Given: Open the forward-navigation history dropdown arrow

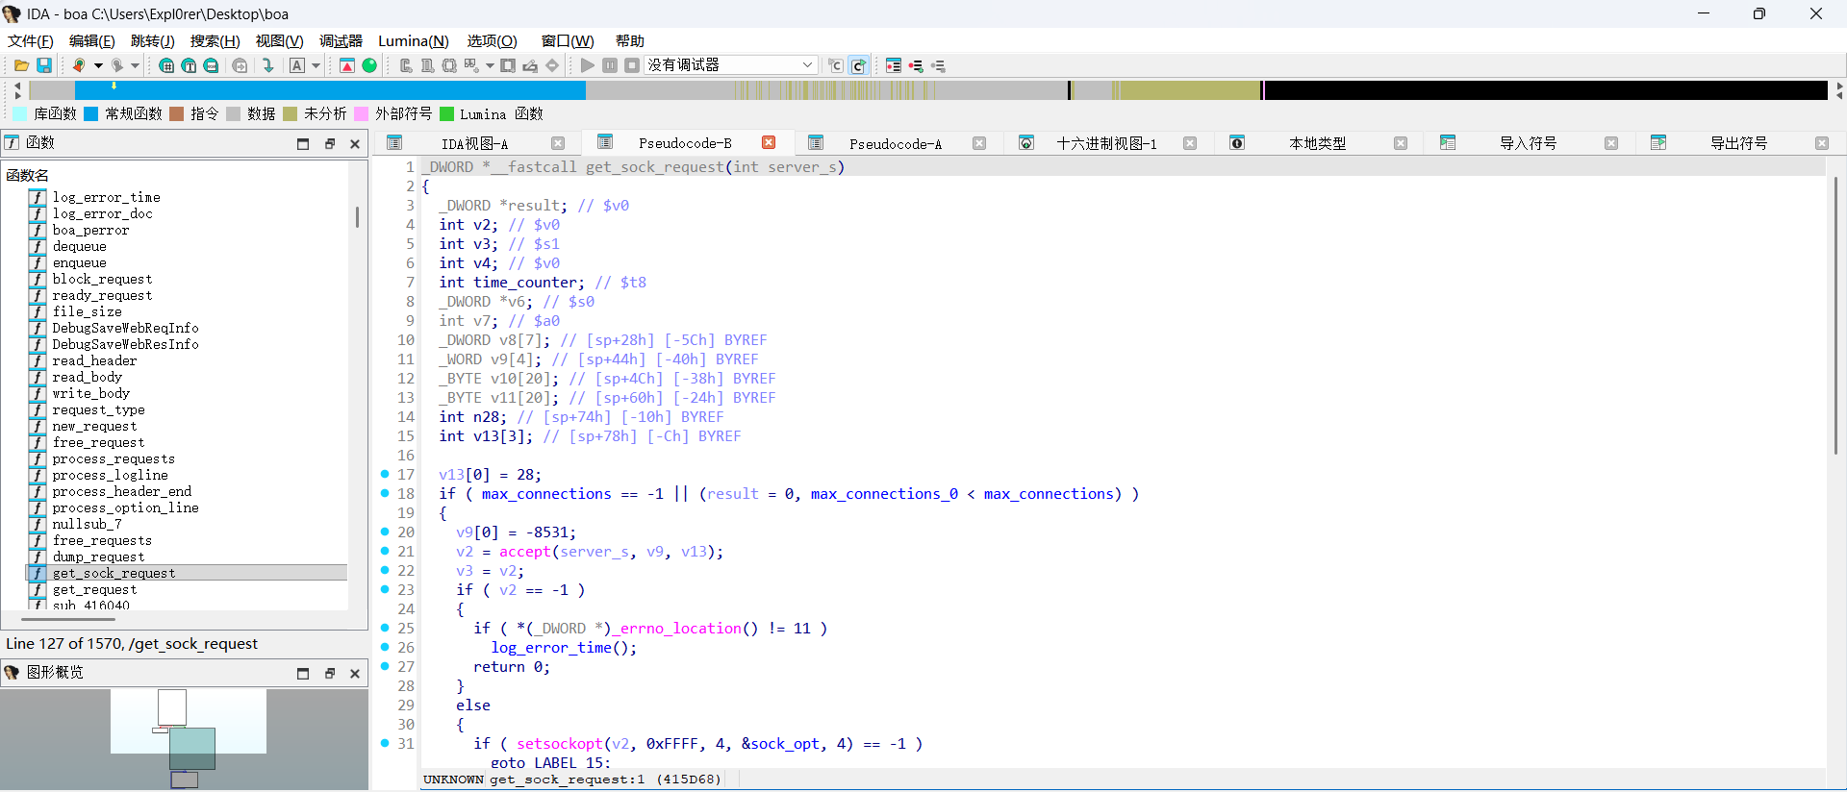Looking at the screenshot, I should [136, 65].
